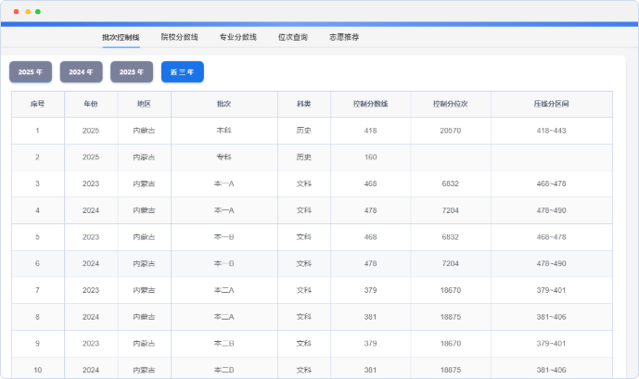Click the 控制分位次 column header

pos(451,104)
